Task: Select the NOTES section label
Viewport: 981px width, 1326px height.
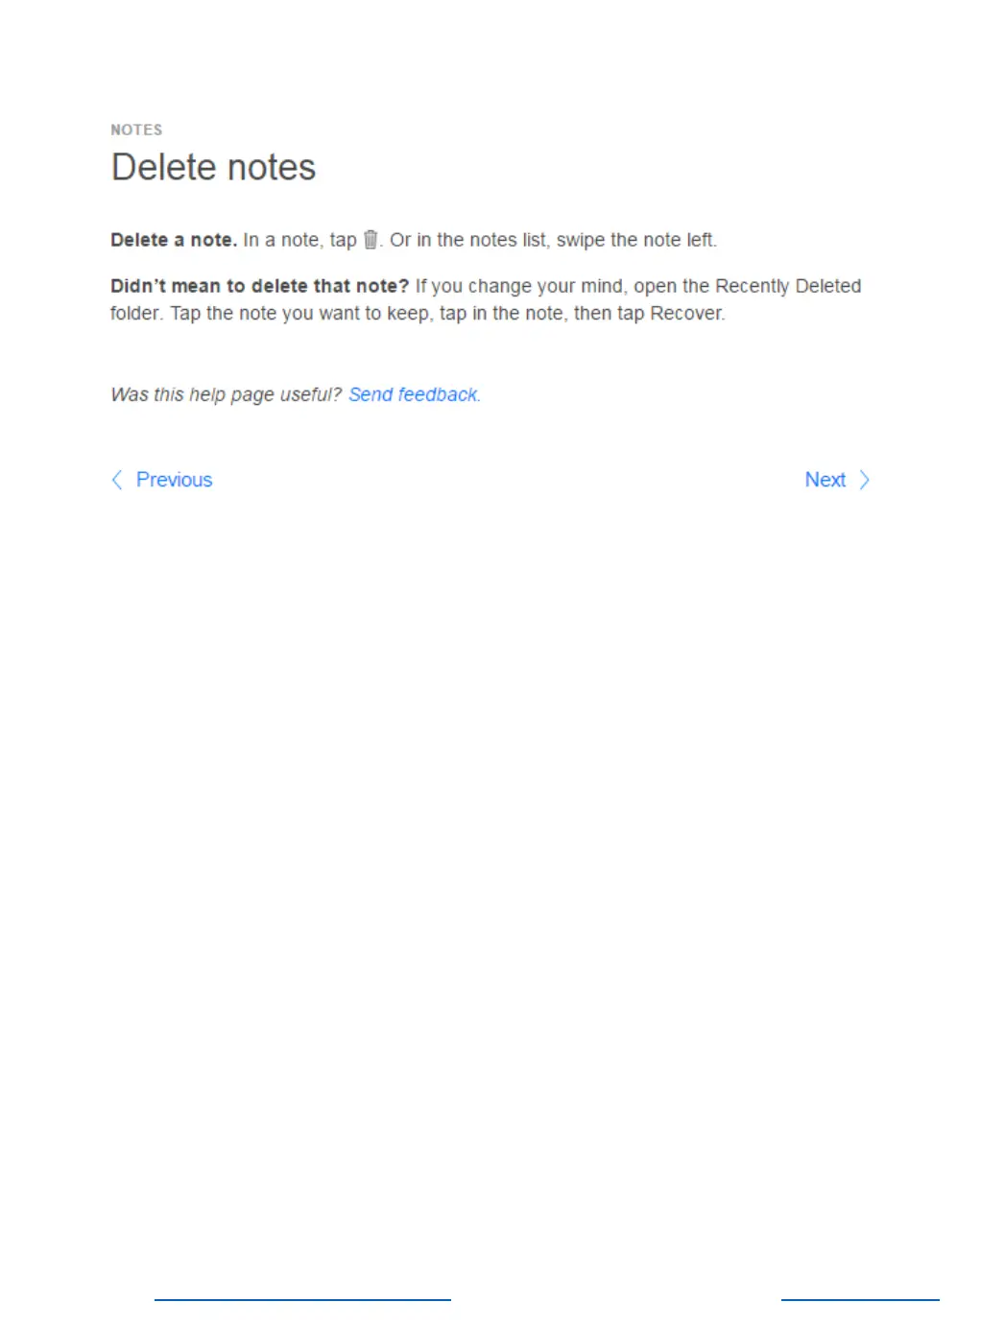Action: pyautogui.click(x=136, y=130)
